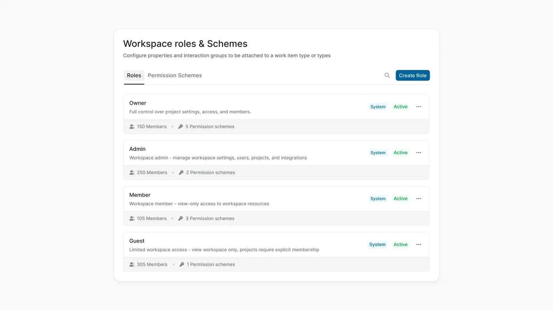Click the System badge on Owner role
The height and width of the screenshot is (310, 553).
click(x=378, y=107)
